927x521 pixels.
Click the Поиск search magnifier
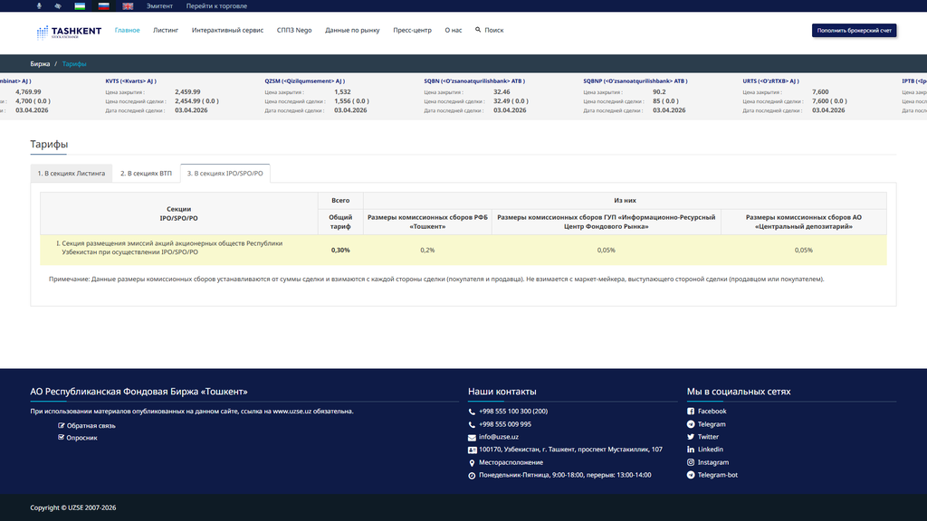[478, 30]
